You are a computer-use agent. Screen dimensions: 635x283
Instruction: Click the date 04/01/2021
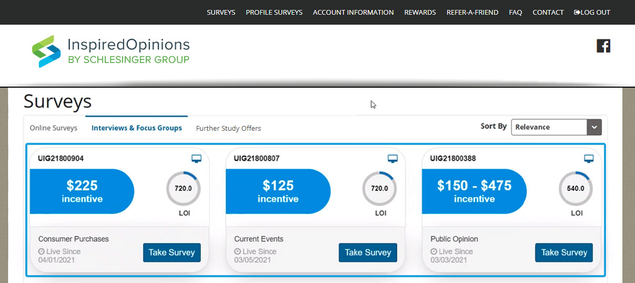57,260
